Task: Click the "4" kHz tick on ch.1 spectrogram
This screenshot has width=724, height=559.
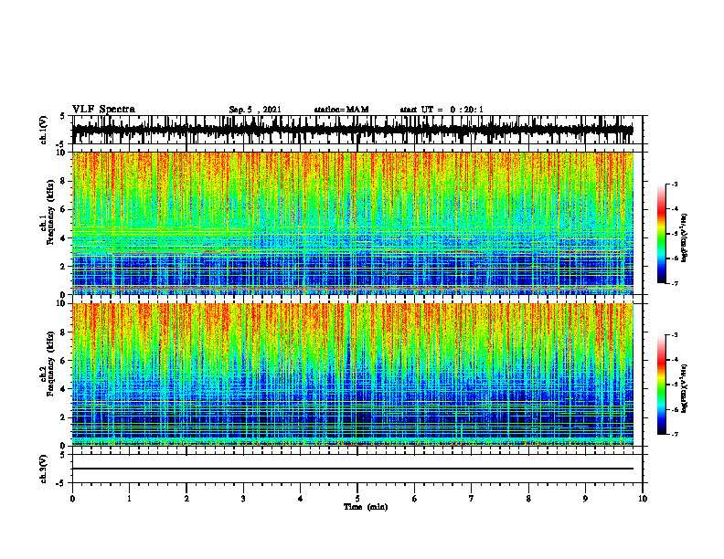Action: click(x=64, y=238)
